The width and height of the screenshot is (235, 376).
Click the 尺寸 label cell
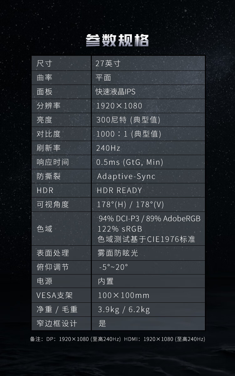coord(44,64)
